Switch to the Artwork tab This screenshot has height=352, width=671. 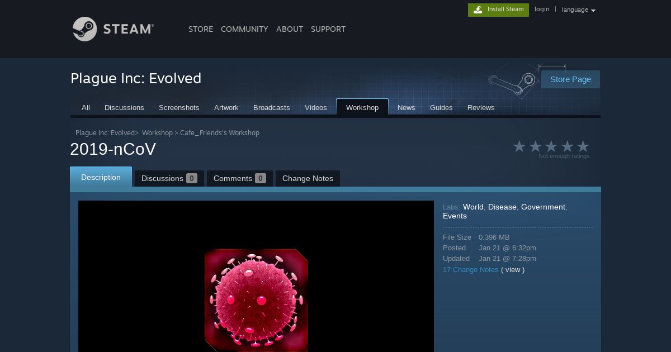pyautogui.click(x=226, y=108)
